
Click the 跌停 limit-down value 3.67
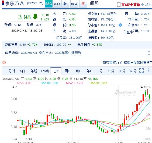tap(39, 25)
